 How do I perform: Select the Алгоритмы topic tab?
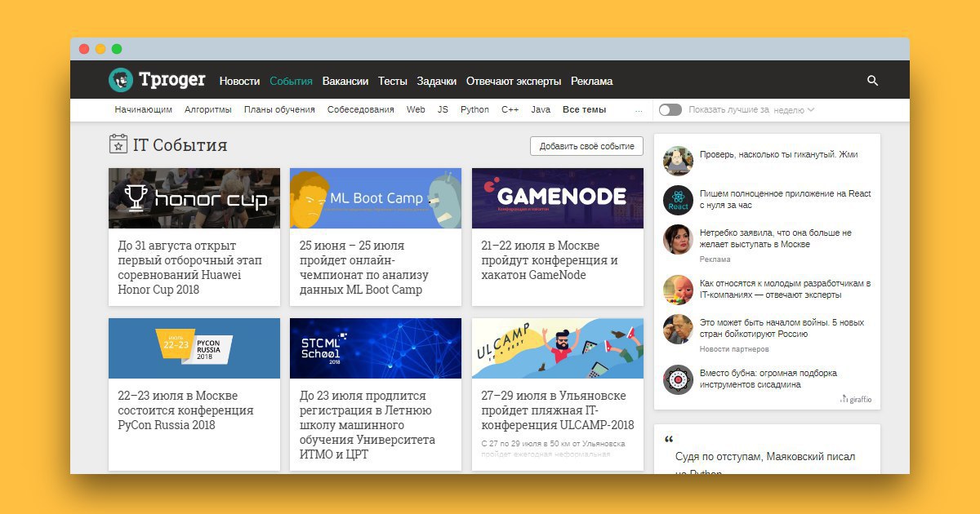(x=208, y=109)
